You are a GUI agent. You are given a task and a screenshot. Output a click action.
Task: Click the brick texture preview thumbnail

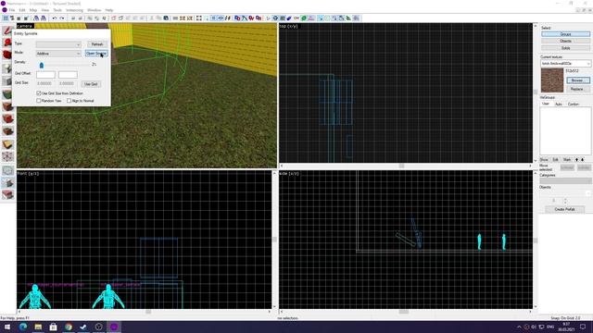tap(552, 80)
